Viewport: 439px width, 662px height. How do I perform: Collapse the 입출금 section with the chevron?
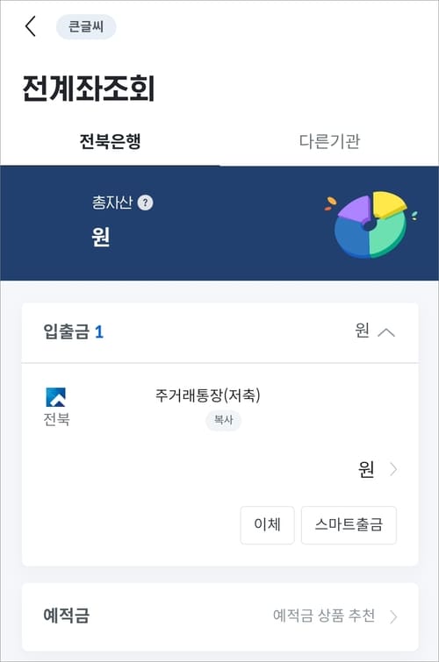[x=386, y=332]
